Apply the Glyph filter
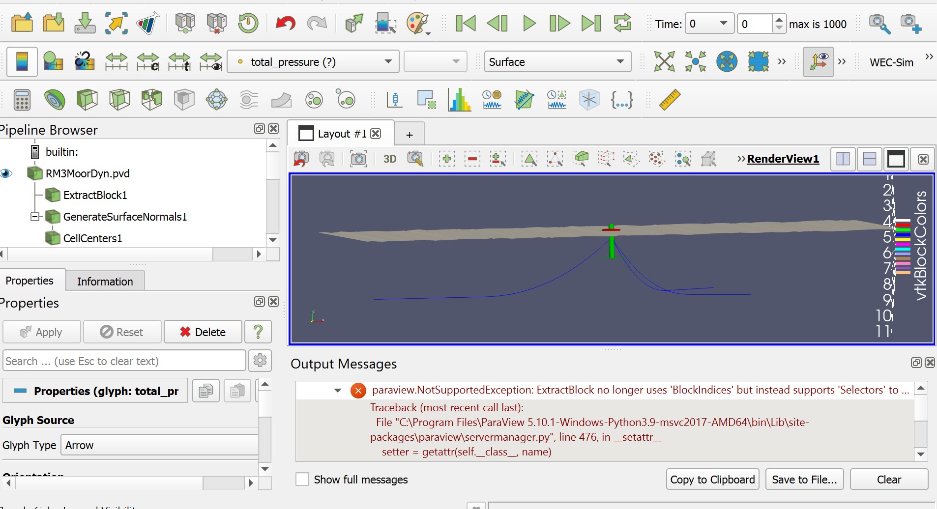This screenshot has height=509, width=937. (x=216, y=99)
